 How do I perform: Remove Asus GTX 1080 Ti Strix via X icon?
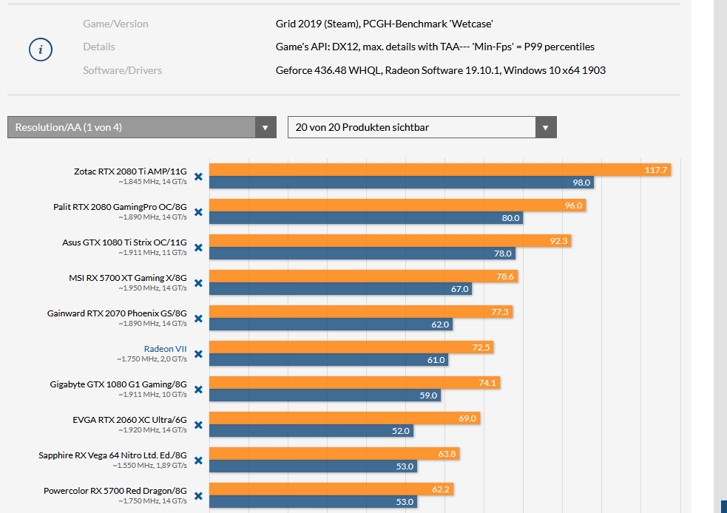pos(198,248)
